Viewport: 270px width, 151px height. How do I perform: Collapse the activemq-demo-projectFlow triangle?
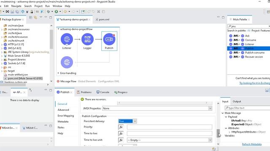point(58,29)
